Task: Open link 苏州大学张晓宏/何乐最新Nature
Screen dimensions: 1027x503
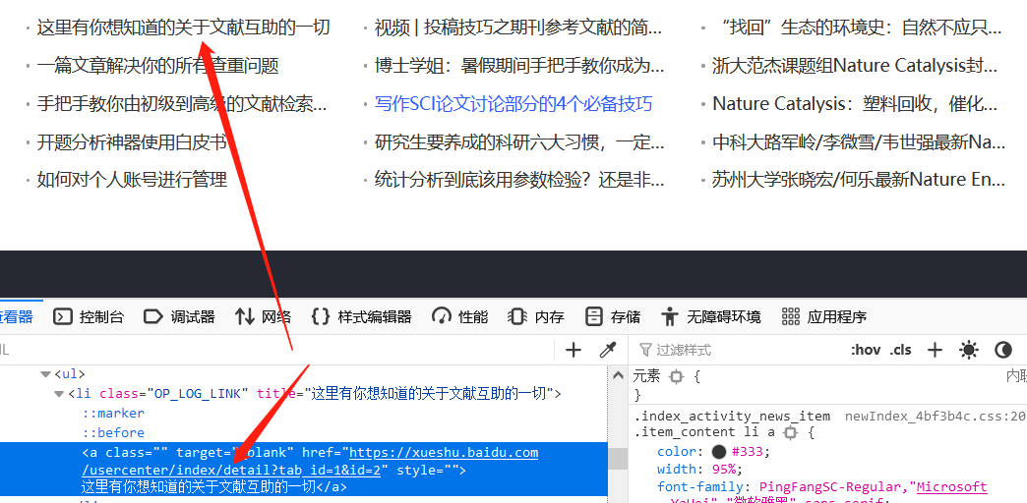Action: [859, 179]
